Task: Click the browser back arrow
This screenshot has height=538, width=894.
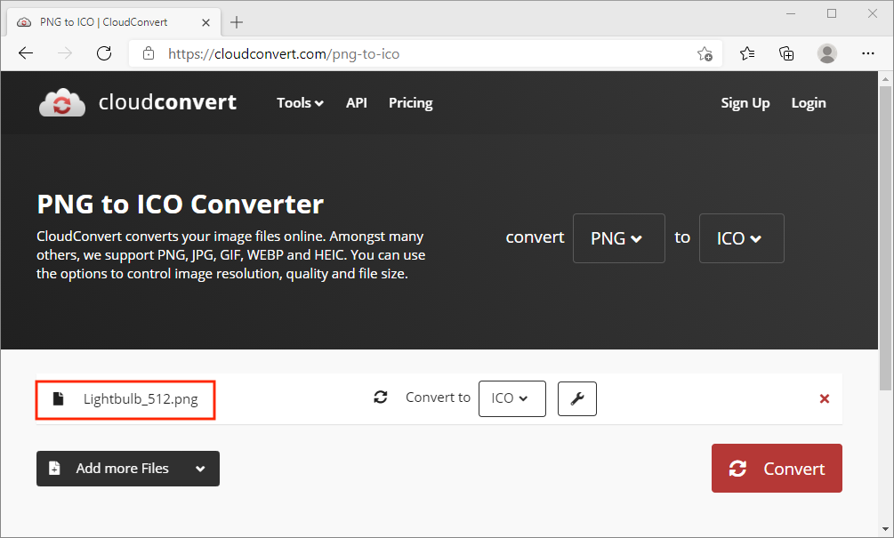Action: point(26,53)
